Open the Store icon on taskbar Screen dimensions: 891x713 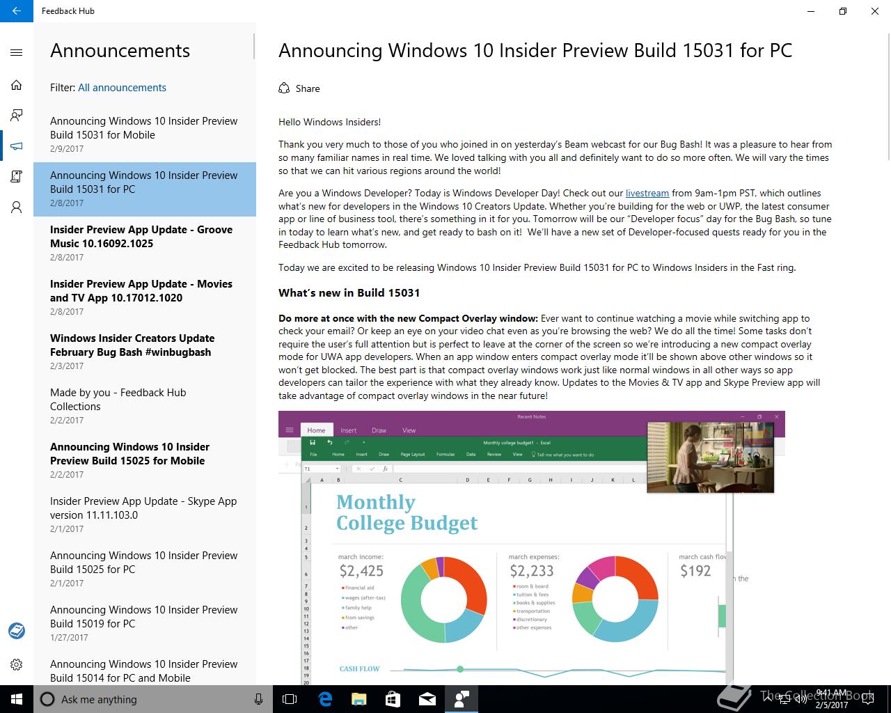pos(393,699)
